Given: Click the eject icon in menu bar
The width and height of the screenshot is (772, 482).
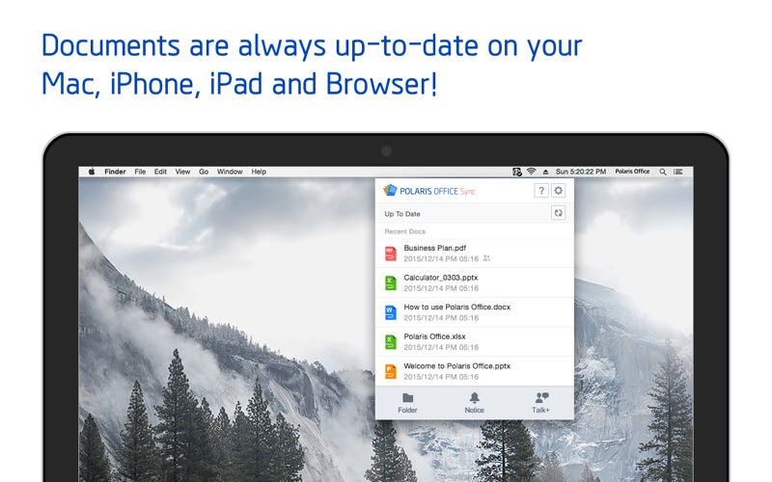Looking at the screenshot, I should (x=545, y=172).
